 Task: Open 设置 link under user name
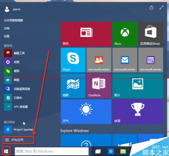coord(7,36)
